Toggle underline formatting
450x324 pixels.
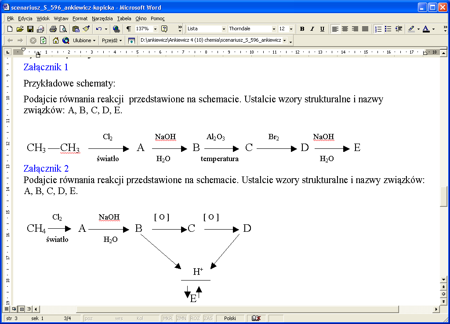322,29
